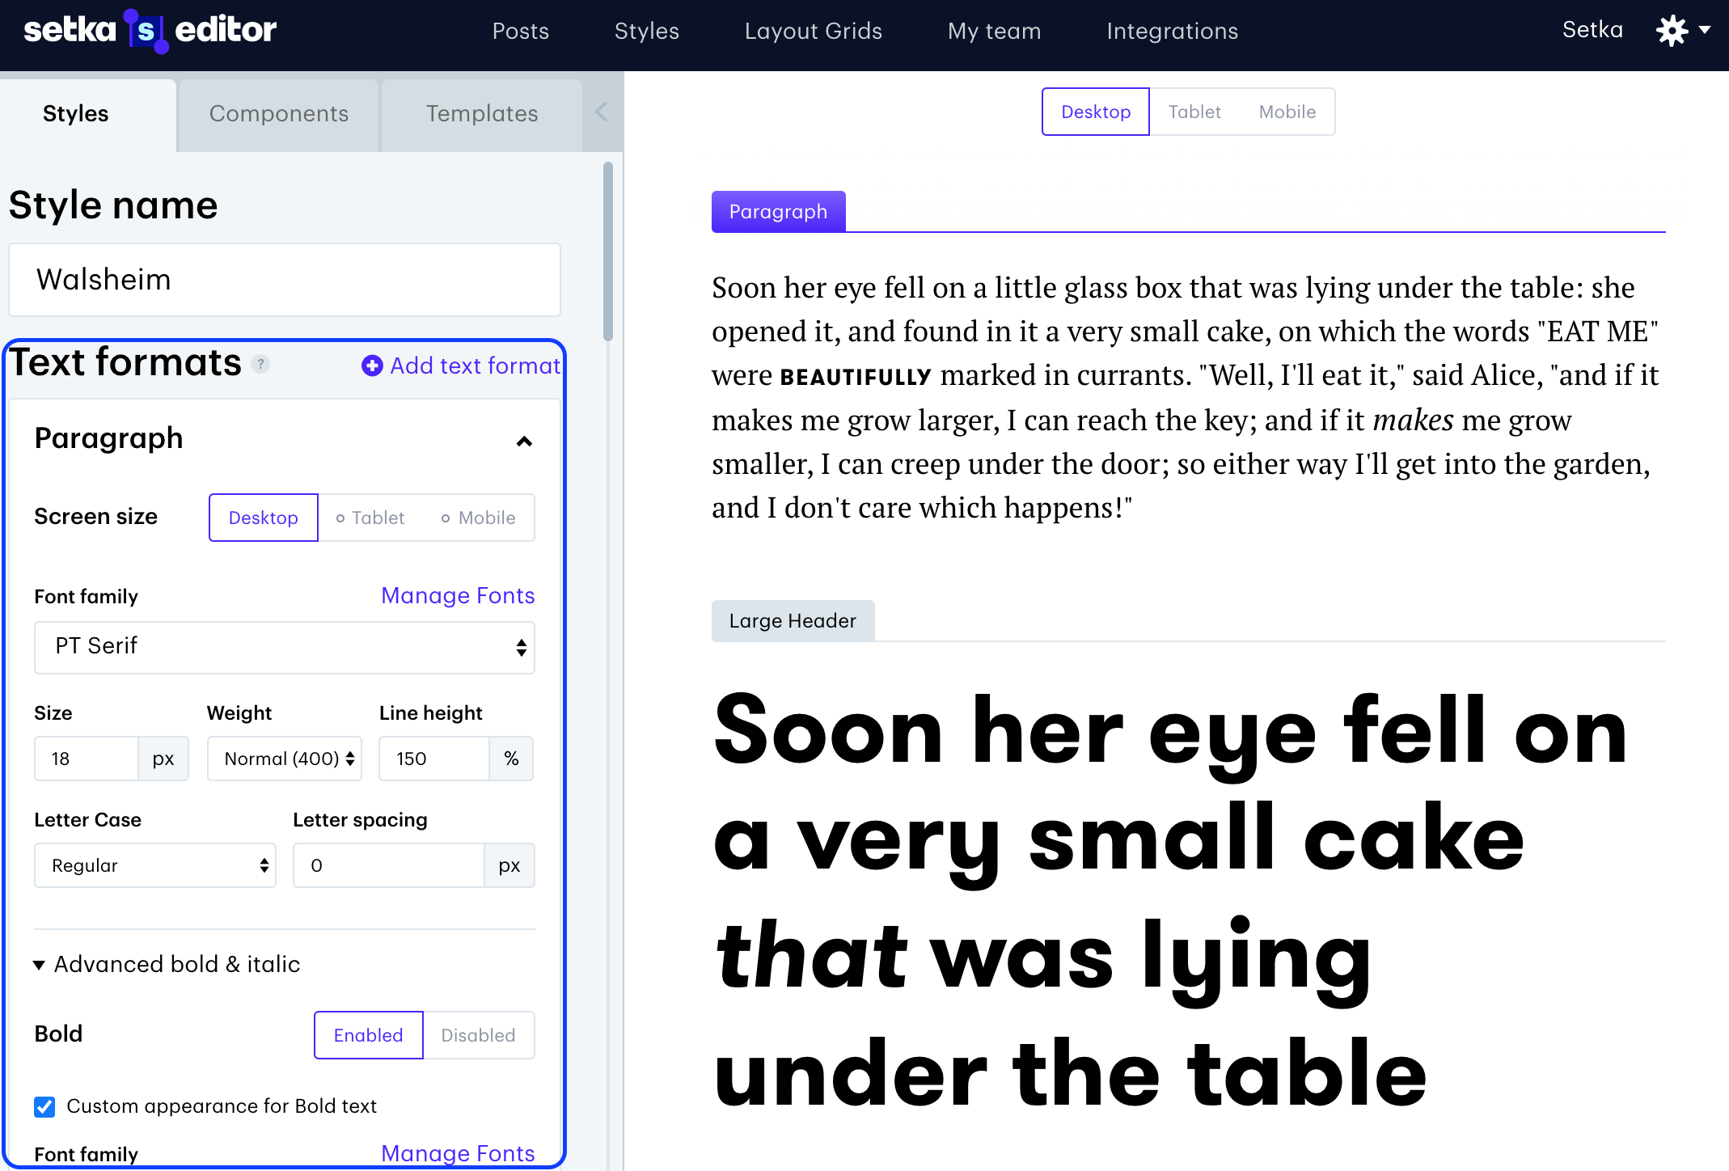Viewport: 1729px width, 1171px height.
Task: Select Tablet screen size in Paragraph
Action: (x=370, y=518)
